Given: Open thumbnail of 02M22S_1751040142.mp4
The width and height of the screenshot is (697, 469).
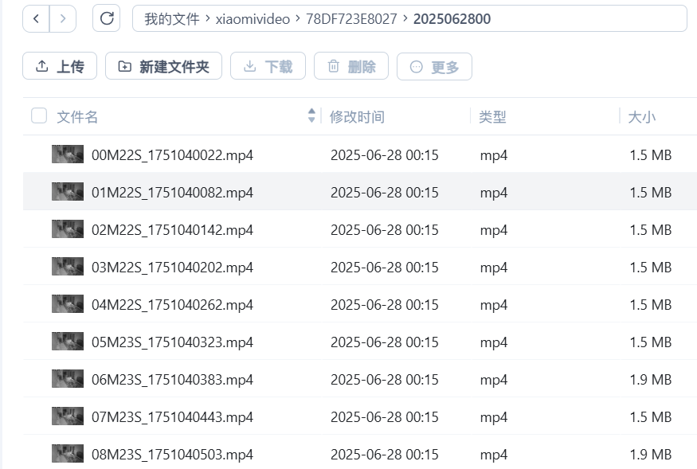Looking at the screenshot, I should click(68, 229).
